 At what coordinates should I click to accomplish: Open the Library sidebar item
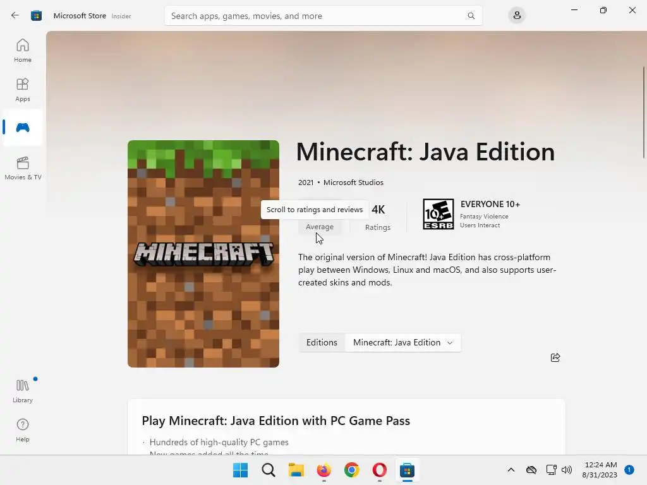coord(23,391)
